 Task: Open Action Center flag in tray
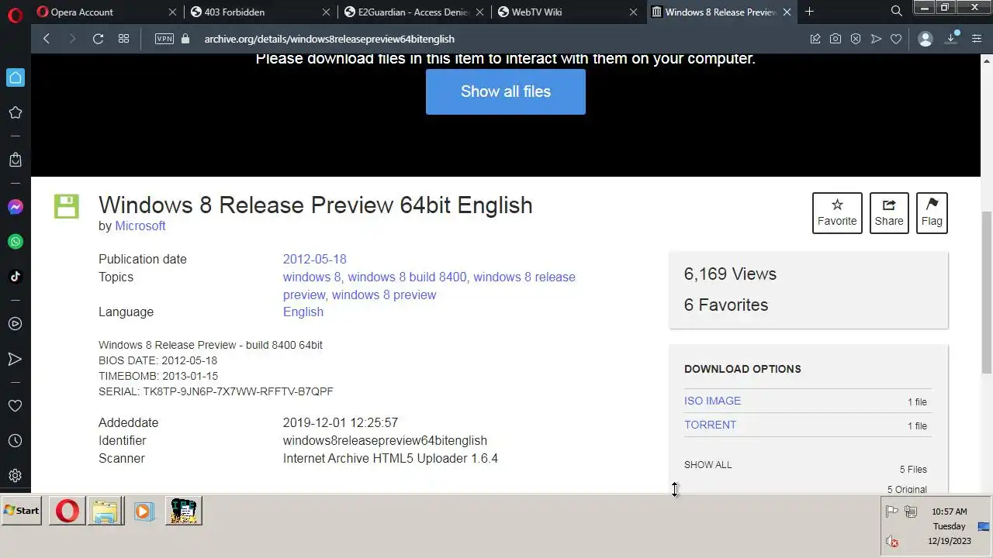click(x=892, y=511)
